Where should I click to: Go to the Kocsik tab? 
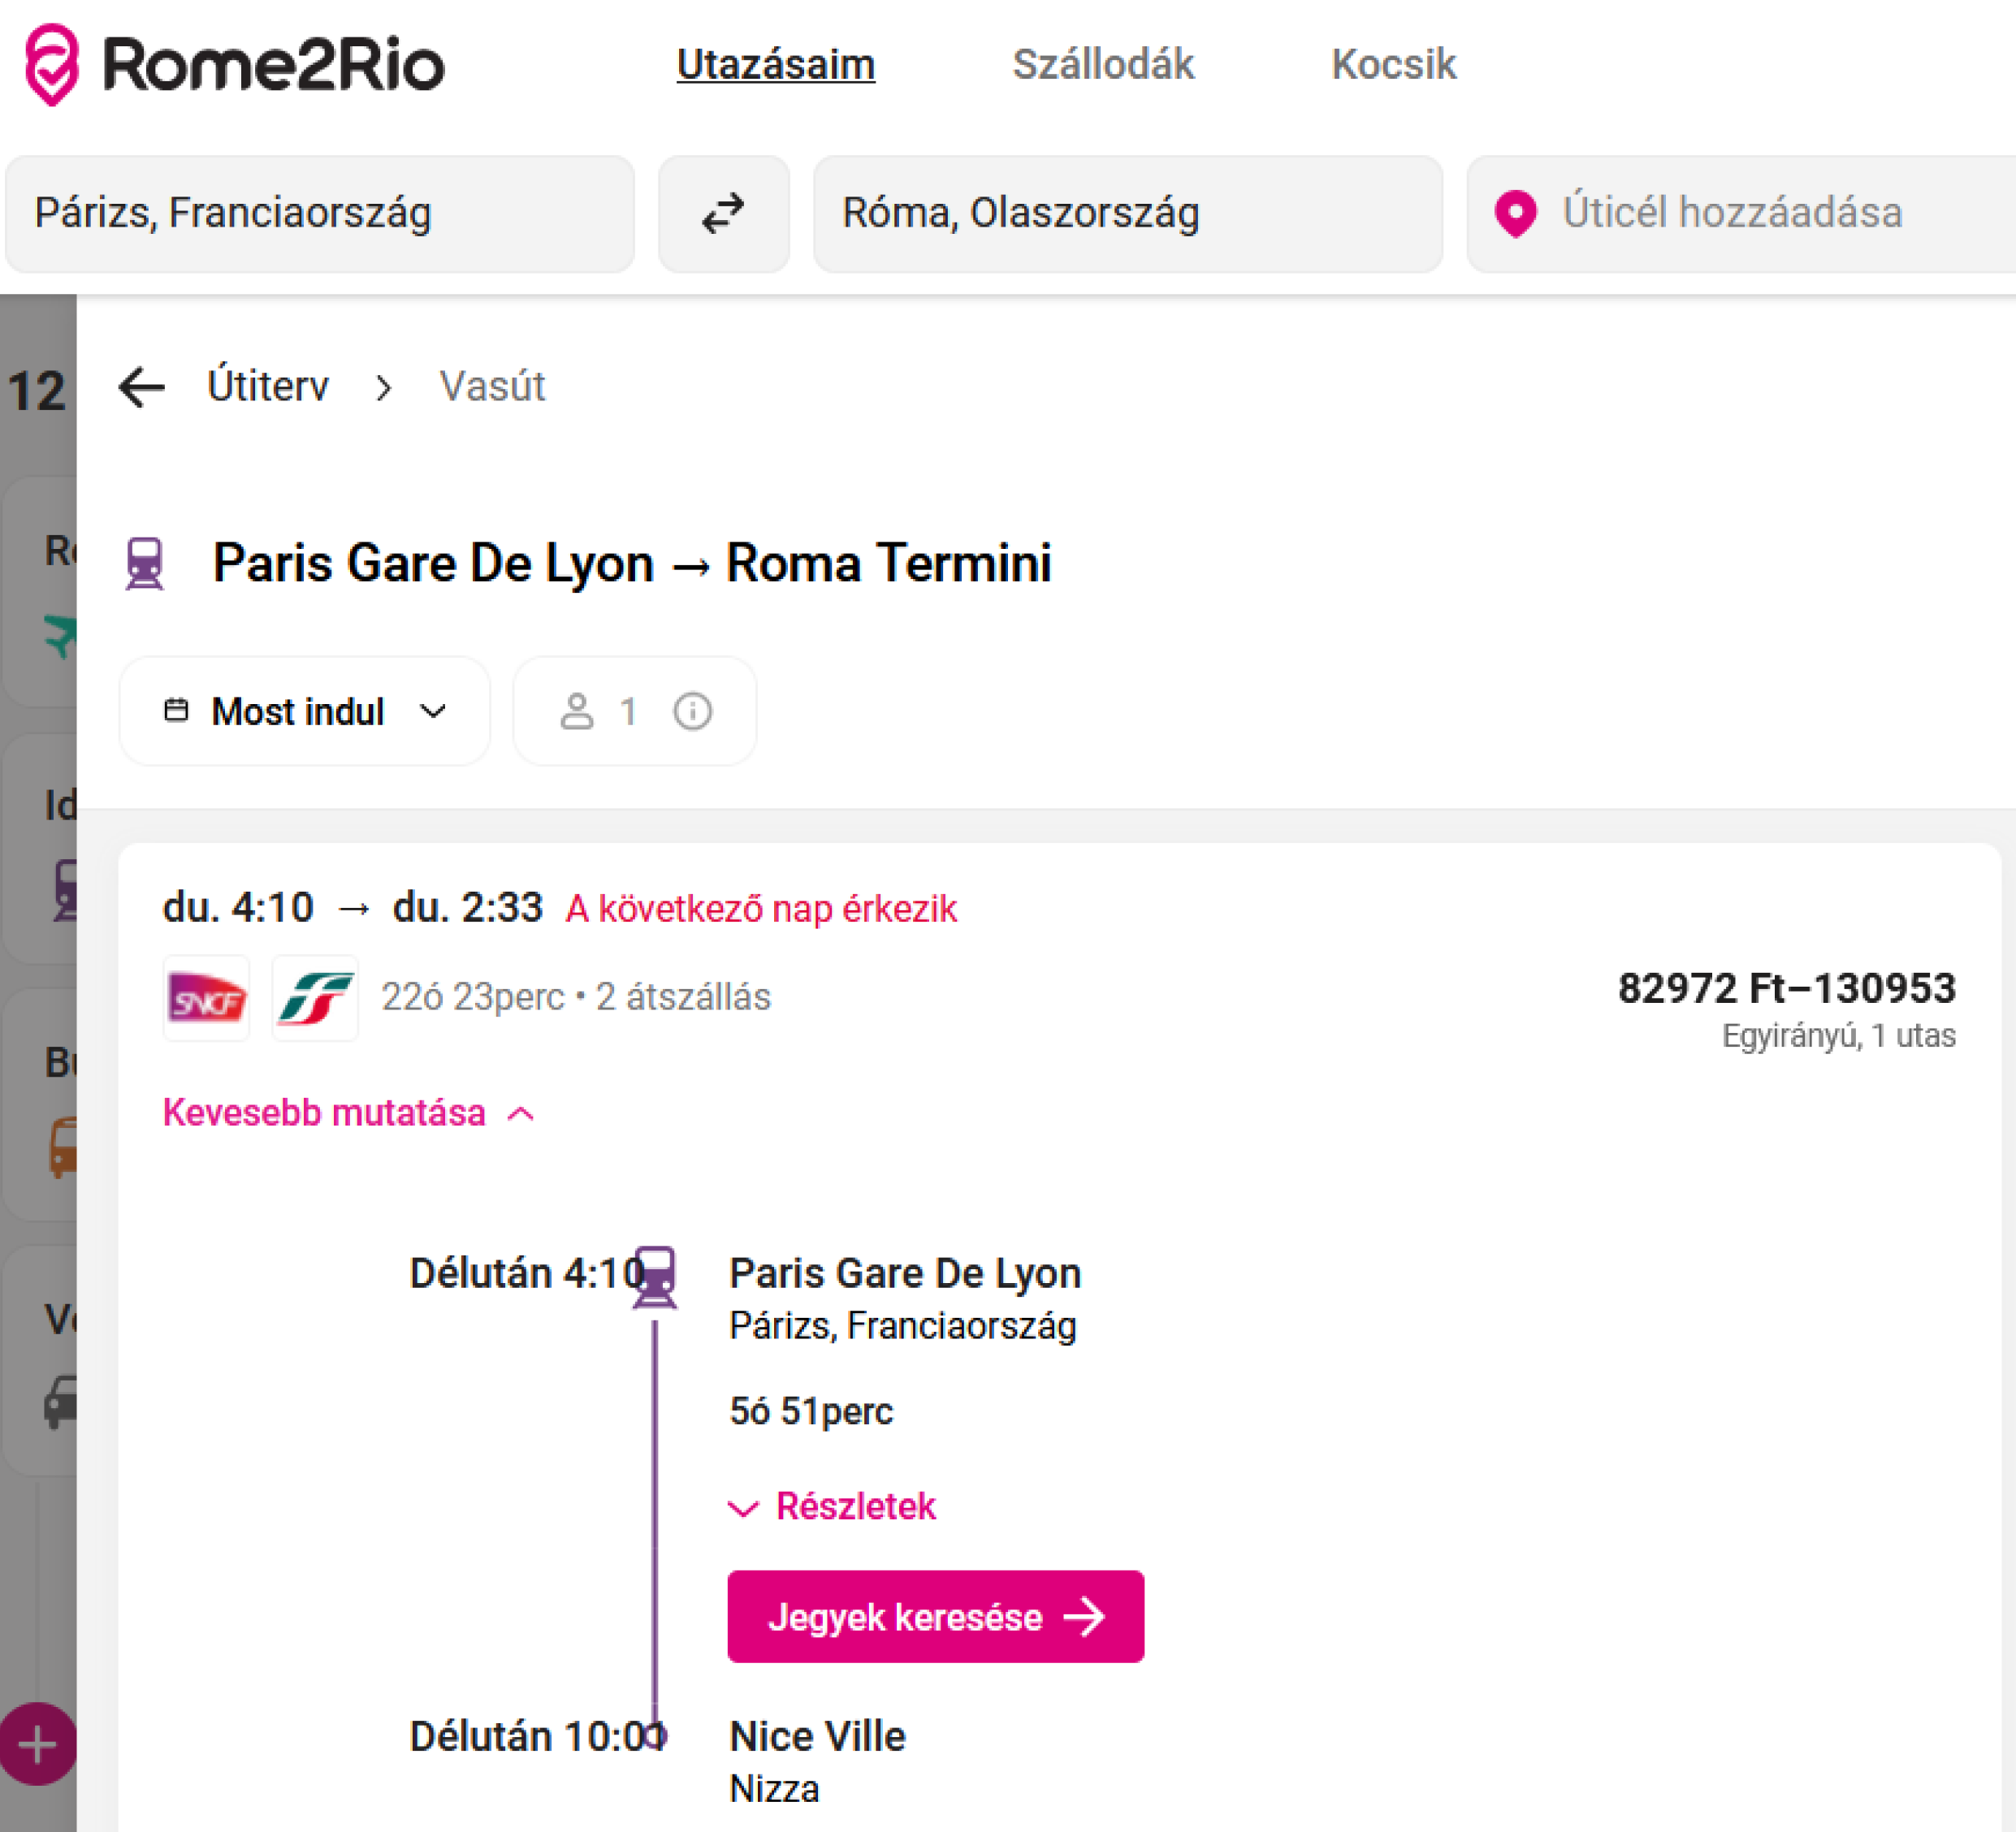[1393, 65]
